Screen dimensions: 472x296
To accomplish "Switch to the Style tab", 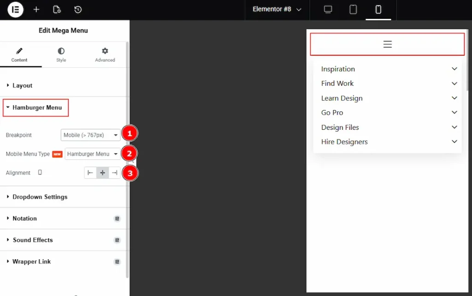I will pos(61,54).
